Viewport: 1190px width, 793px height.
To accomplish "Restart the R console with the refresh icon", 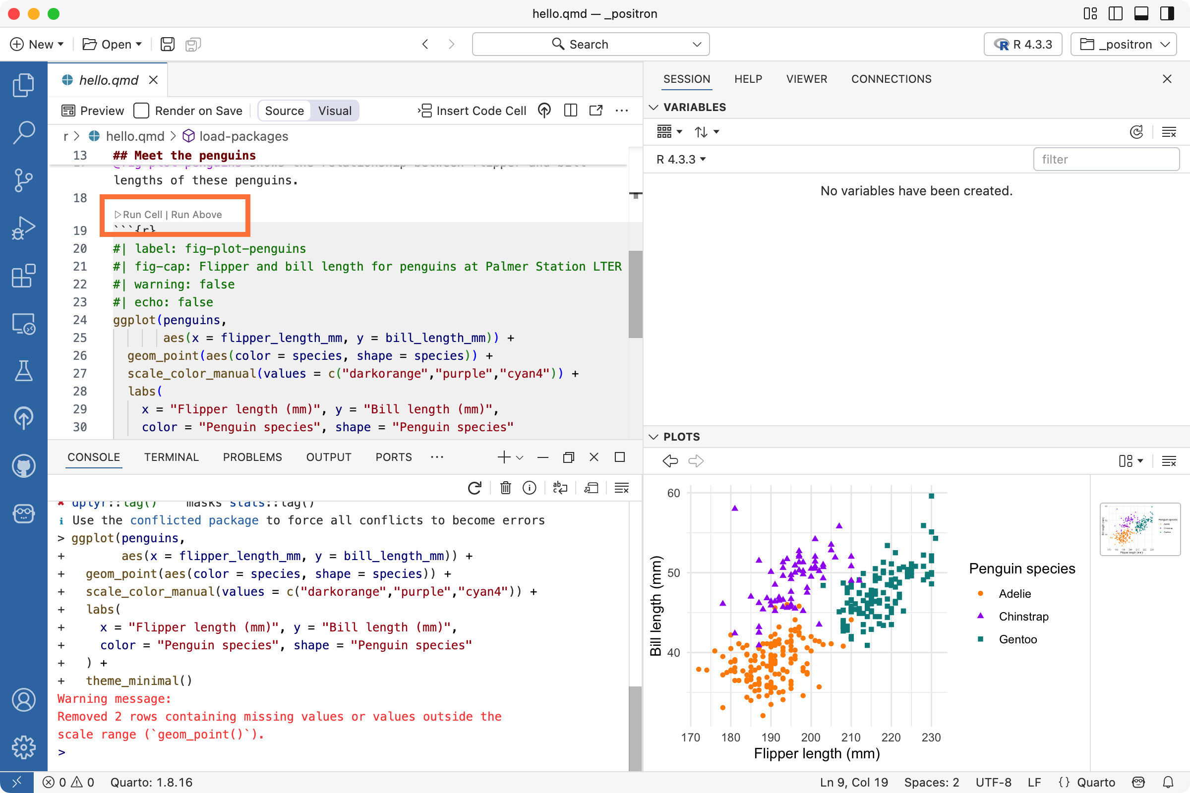I will click(x=474, y=488).
